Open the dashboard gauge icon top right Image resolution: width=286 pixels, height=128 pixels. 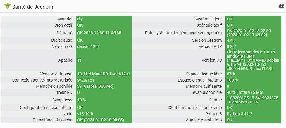coord(281,6)
